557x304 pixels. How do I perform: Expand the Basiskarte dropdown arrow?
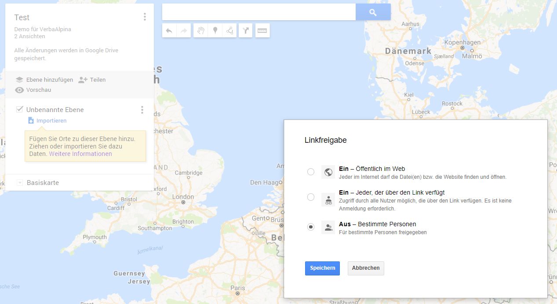19,183
